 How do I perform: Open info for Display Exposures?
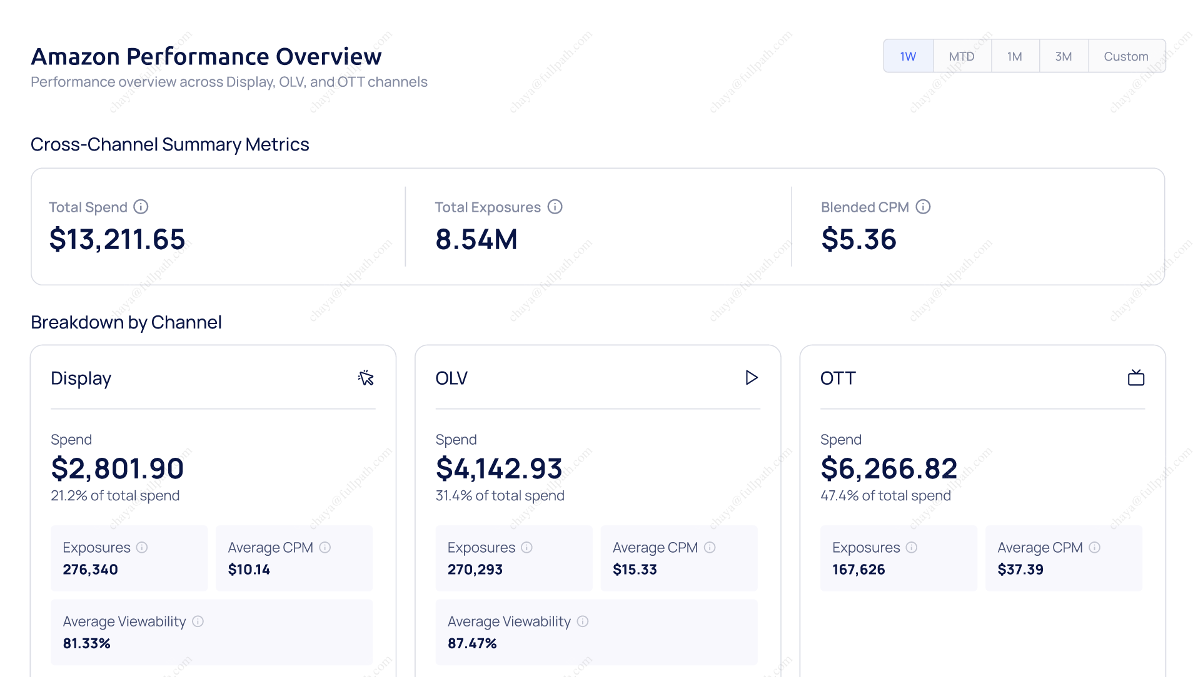point(142,548)
